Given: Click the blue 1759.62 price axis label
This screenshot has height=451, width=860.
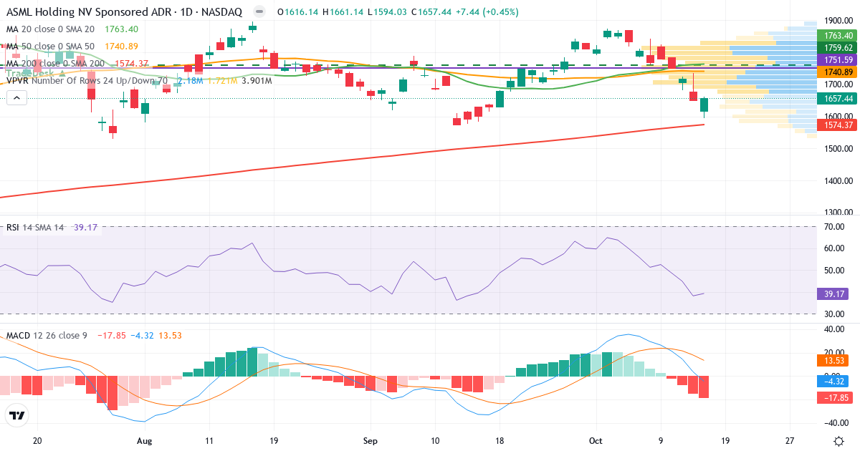Looking at the screenshot, I should (838, 48).
